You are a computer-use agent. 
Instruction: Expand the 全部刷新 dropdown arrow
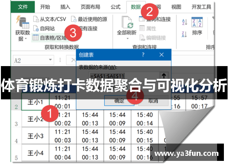pyautogui.click(x=127, y=39)
